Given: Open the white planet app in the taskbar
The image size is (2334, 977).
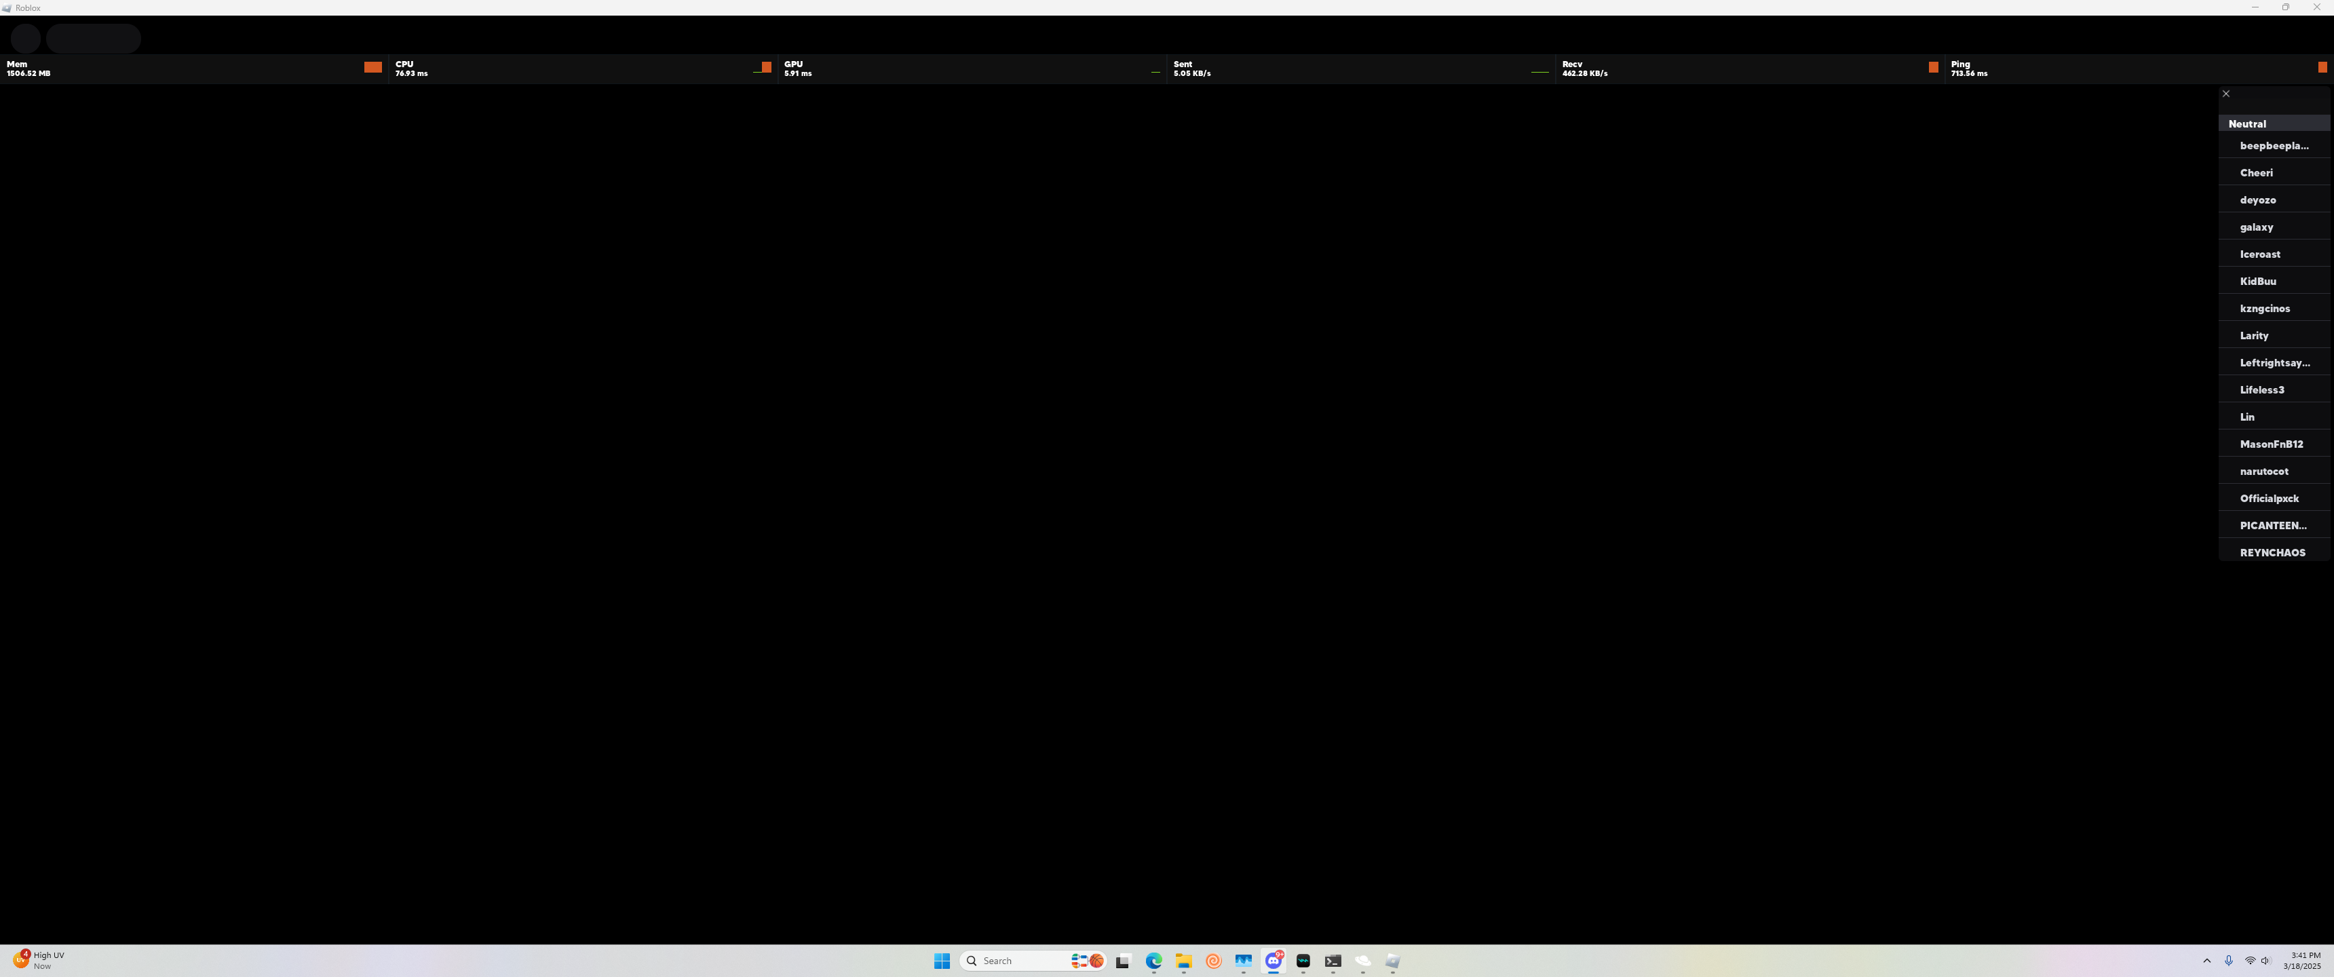Looking at the screenshot, I should (1362, 961).
